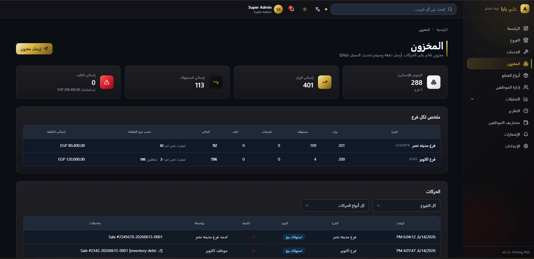Open the كل الفروع dropdown
The image size is (534, 259).
[406, 205]
